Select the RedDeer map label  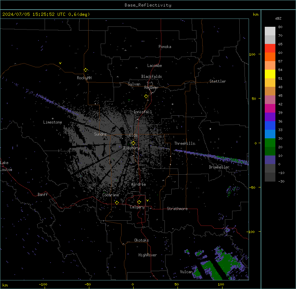click(x=151, y=88)
